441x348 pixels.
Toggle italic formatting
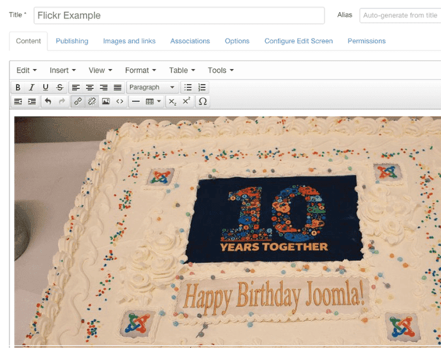pos(31,88)
